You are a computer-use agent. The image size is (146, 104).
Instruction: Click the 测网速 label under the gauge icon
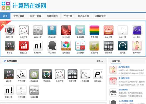coord(123,53)
